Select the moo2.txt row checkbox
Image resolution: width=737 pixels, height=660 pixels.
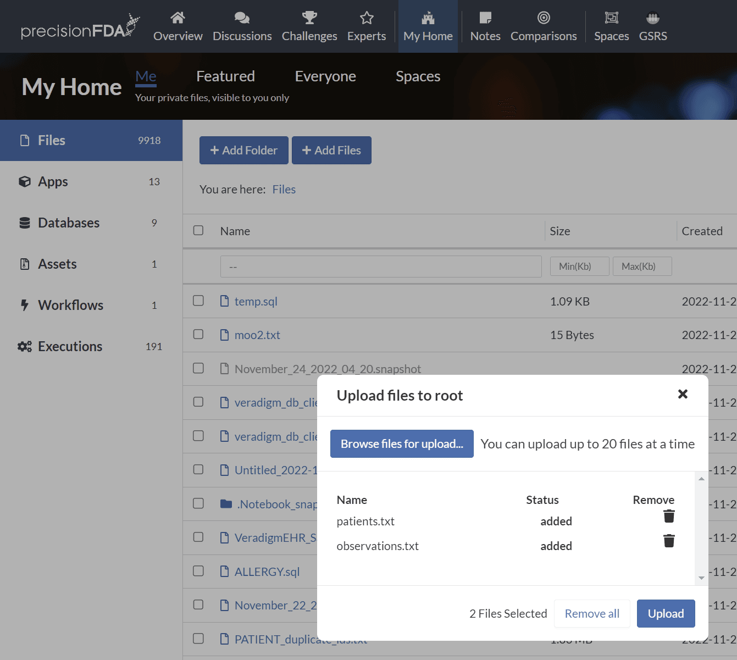tap(198, 334)
